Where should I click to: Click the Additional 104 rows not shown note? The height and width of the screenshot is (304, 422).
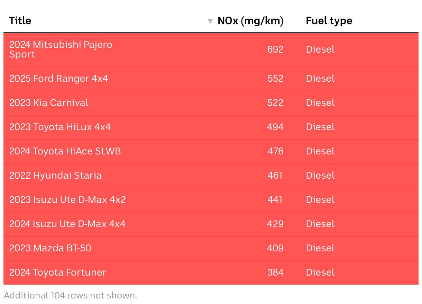tap(71, 295)
